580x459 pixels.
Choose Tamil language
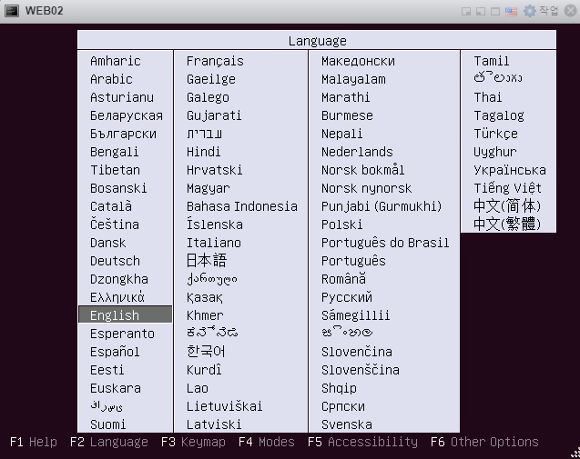click(492, 61)
